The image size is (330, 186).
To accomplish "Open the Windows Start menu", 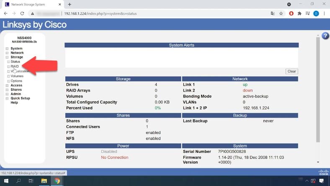I will tap(6, 181).
